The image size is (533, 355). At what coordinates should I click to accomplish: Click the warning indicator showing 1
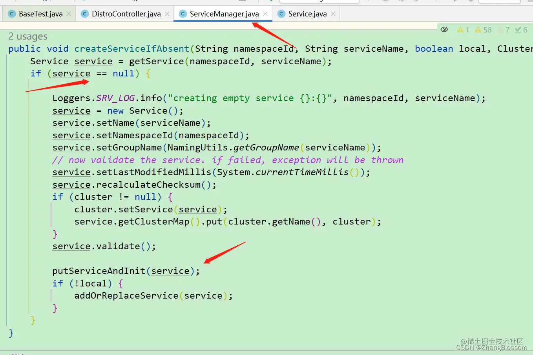click(x=463, y=30)
